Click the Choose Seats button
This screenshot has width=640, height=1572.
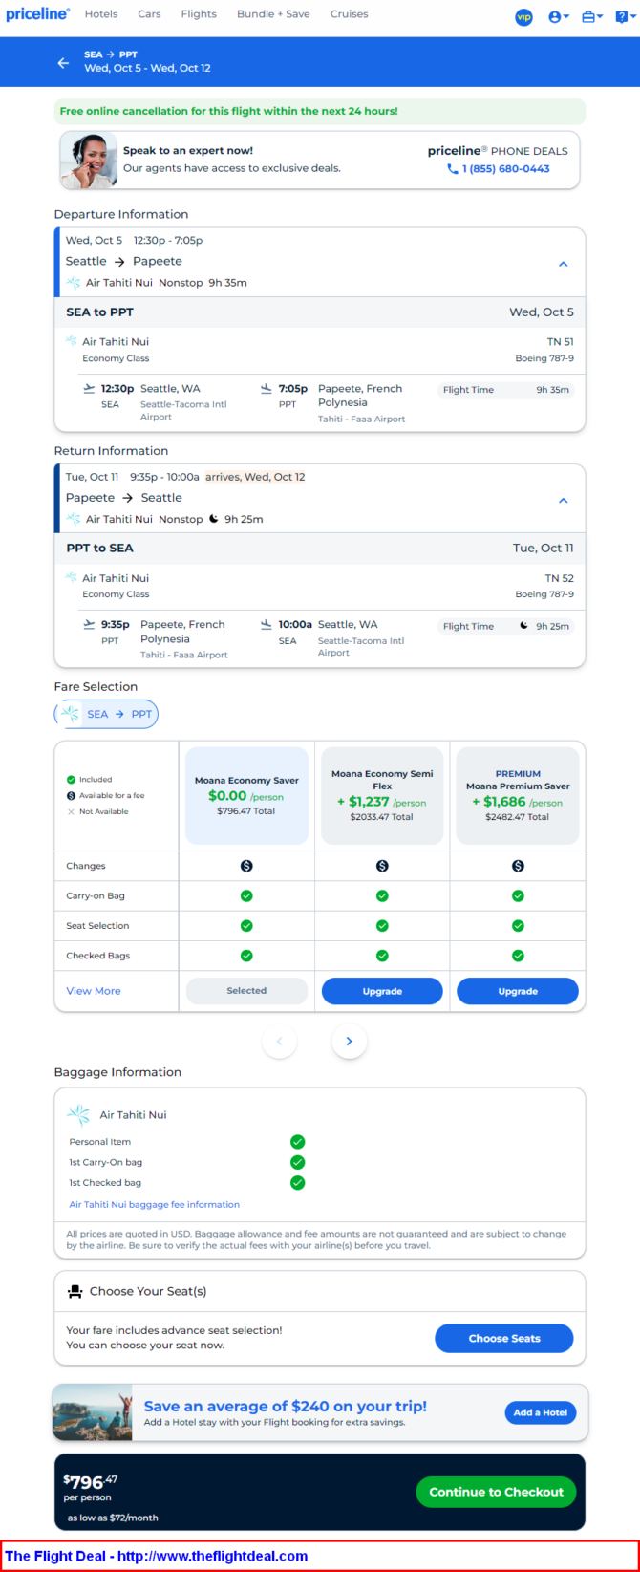(504, 1339)
